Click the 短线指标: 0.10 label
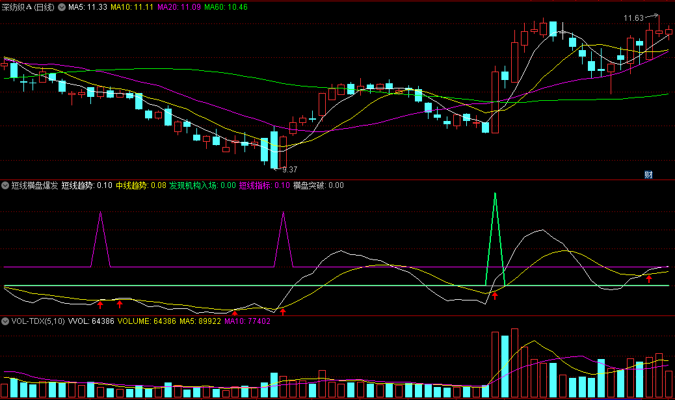Image resolution: width=675 pixels, height=400 pixels. tap(264, 185)
